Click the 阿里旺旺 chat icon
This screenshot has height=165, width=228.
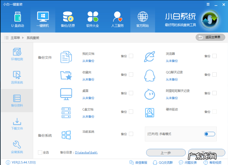150,94
